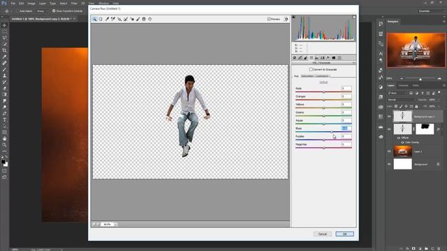
Task: Hide the masked layer below Background copy 2
Action: point(389,129)
